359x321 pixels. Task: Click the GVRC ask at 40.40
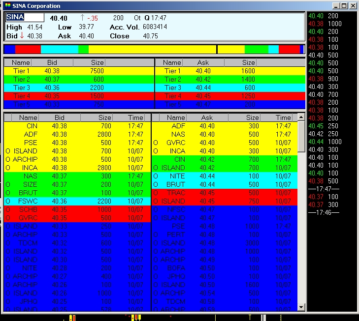[x=225, y=143]
